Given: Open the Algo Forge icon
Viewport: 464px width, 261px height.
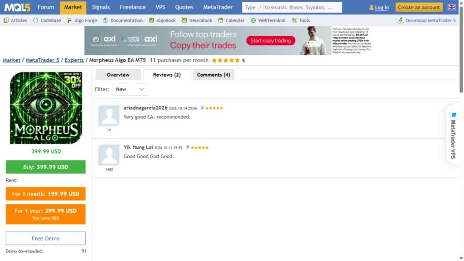Looking at the screenshot, I should click(x=69, y=20).
